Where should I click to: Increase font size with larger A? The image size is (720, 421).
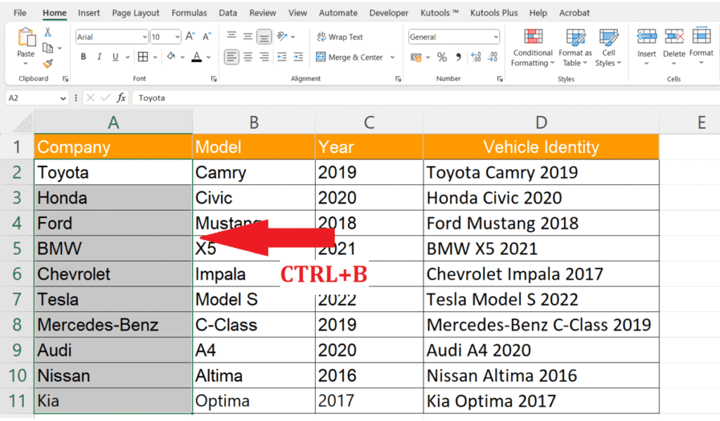coord(190,37)
